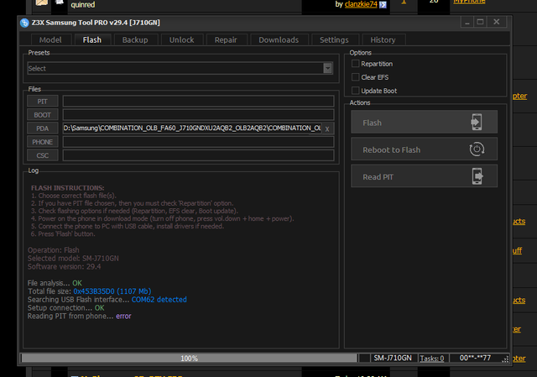The height and width of the screenshot is (377, 537).
Task: View the History tab
Action: tap(383, 39)
